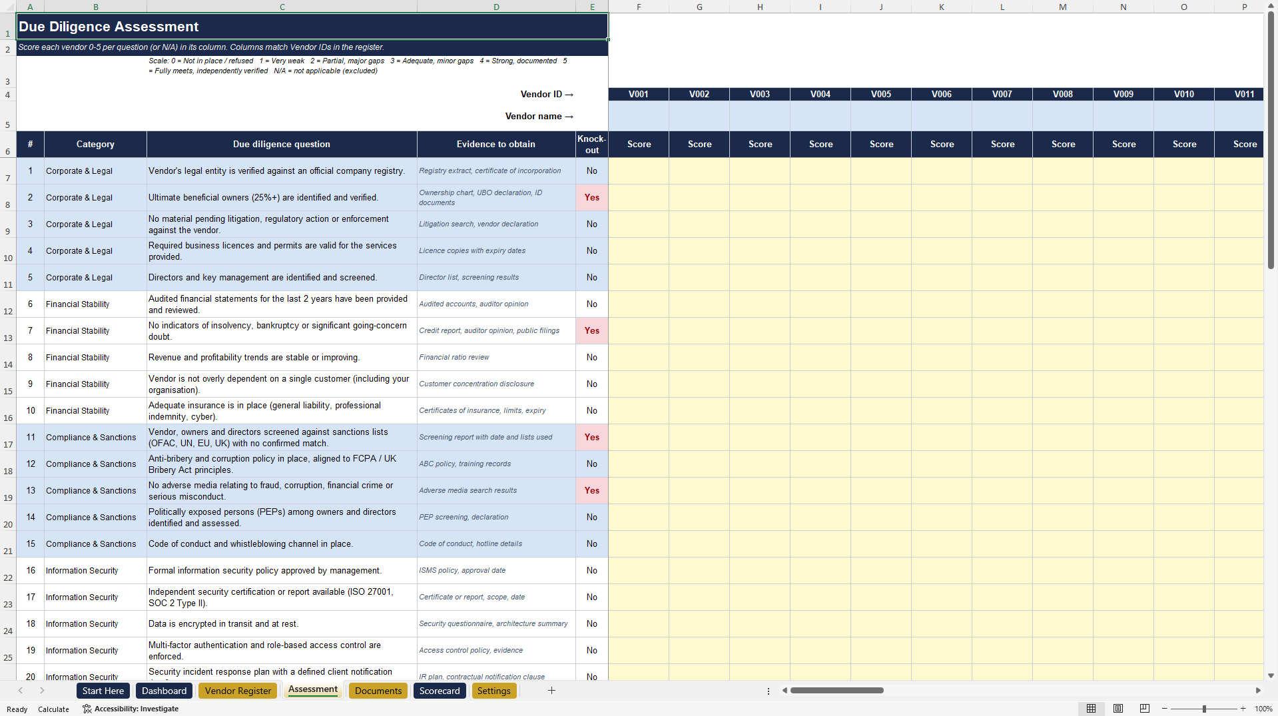Click the 100% zoom level
This screenshot has height=716, width=1278.
1263,709
